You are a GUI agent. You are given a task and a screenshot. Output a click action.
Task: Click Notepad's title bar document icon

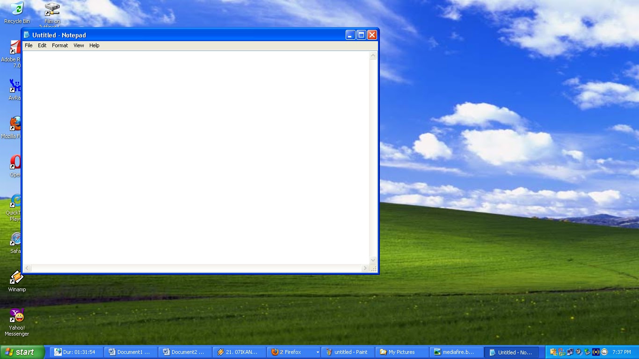[x=27, y=35]
